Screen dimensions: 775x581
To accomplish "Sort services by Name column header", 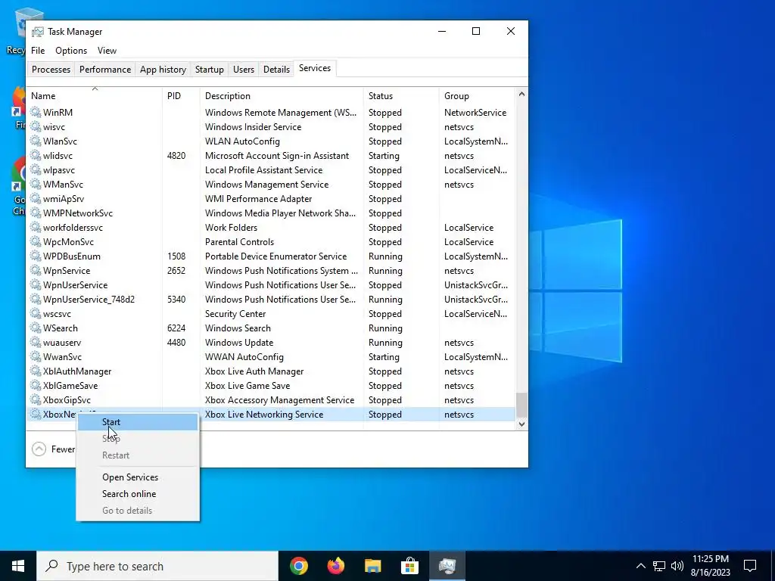I will pos(95,96).
